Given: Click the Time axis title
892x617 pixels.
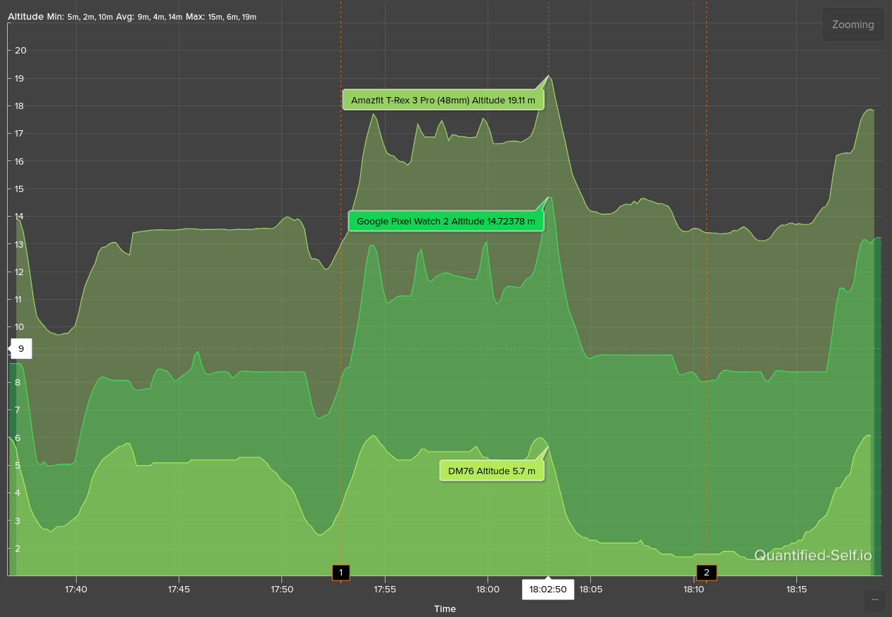Looking at the screenshot, I should click(445, 609).
